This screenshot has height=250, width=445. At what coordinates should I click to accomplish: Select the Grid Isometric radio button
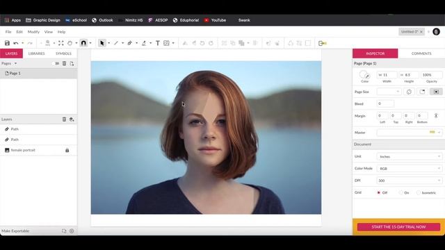[419, 192]
